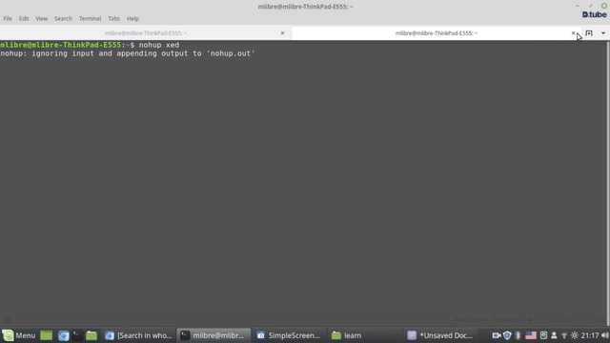Click the nohup ignoring input output line
Screen dimensions: 610x343
click(x=128, y=53)
